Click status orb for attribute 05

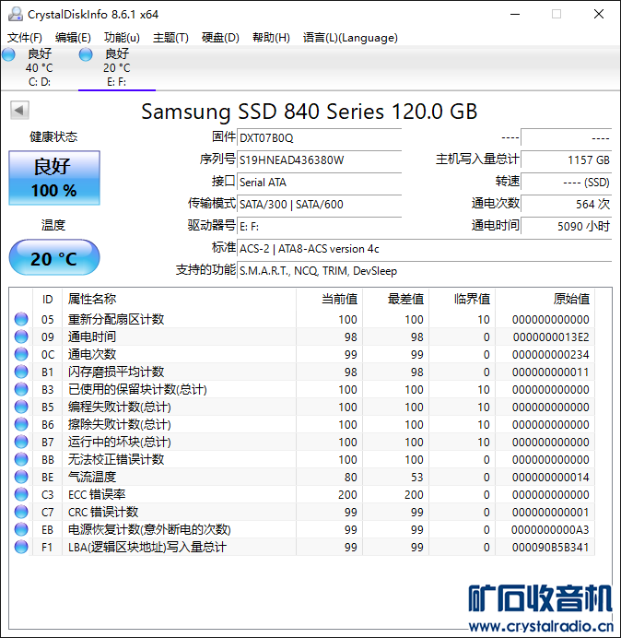coord(21,319)
